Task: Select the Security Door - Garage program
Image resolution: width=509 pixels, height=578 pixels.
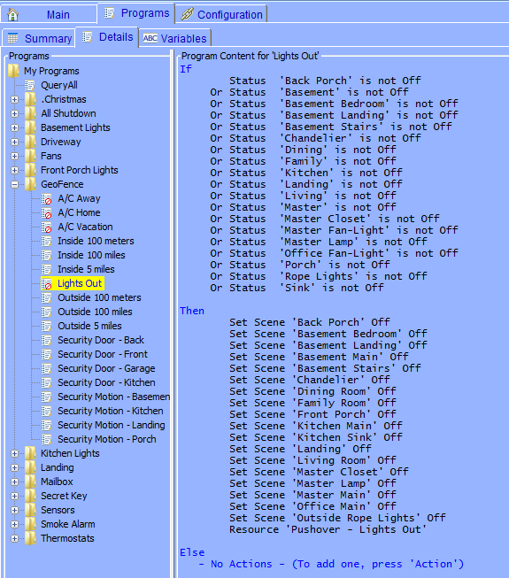Action: pyautogui.click(x=106, y=368)
